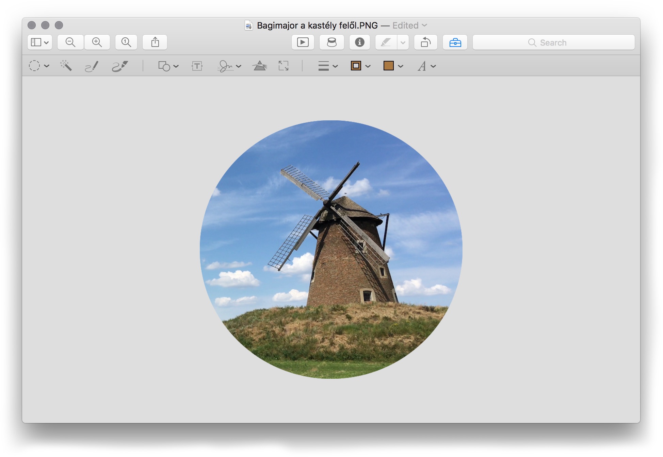Select the Sketch pen tool
663x457 pixels.
tap(92, 66)
